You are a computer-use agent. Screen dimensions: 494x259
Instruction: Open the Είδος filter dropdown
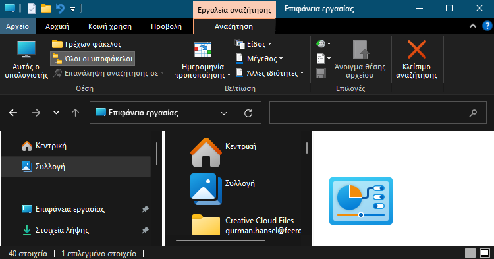point(254,44)
